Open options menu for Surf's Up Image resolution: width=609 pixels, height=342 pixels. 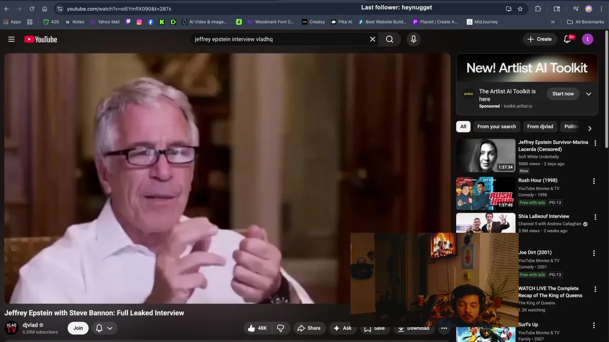pos(594,325)
